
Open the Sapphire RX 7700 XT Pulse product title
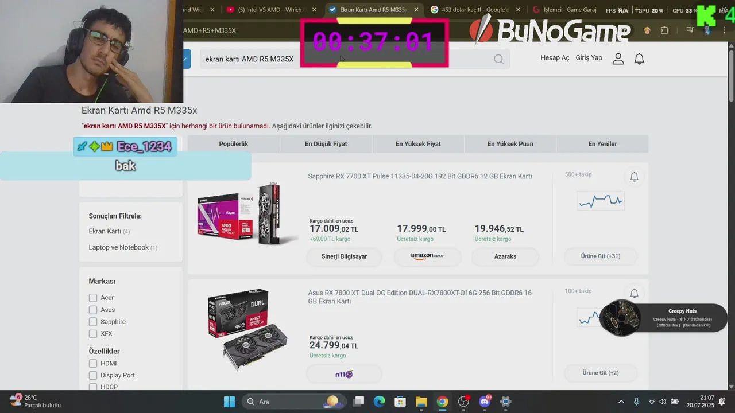click(420, 176)
